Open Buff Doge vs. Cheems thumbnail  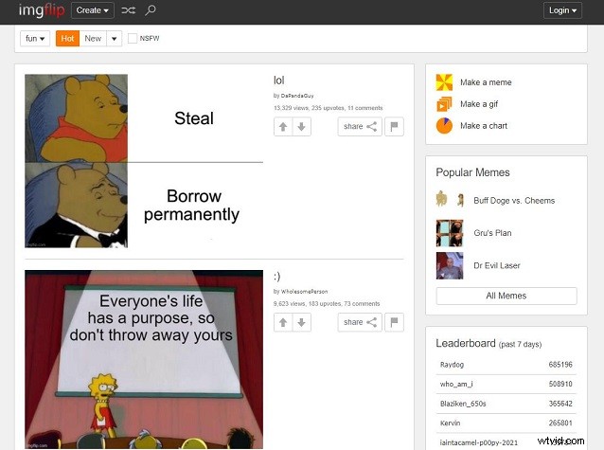[x=450, y=199]
